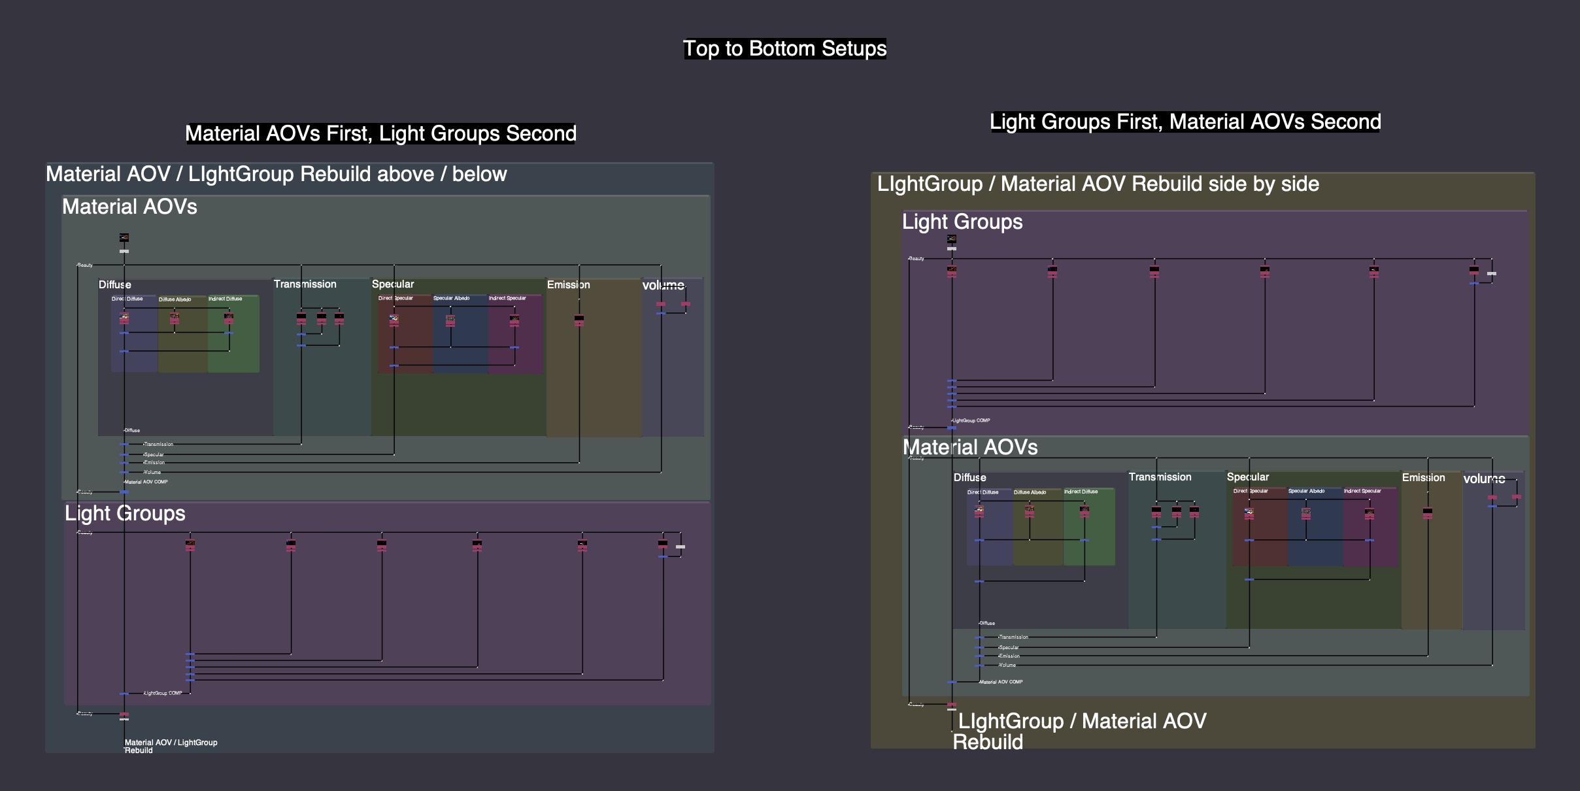The width and height of the screenshot is (1580, 791).
Task: Click 'LightGroup COMP' dot label in right setup
Action: [971, 420]
